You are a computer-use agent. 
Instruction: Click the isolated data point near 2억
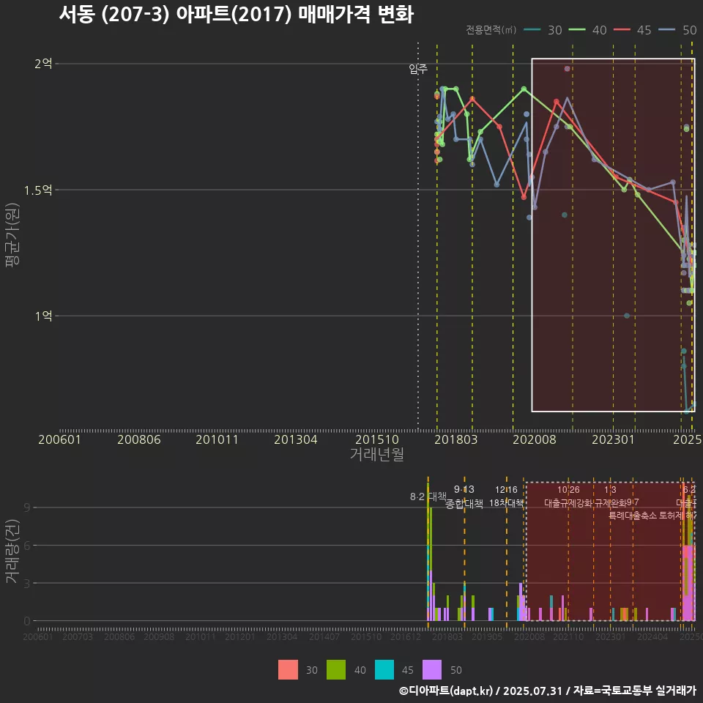pyautogui.click(x=567, y=69)
